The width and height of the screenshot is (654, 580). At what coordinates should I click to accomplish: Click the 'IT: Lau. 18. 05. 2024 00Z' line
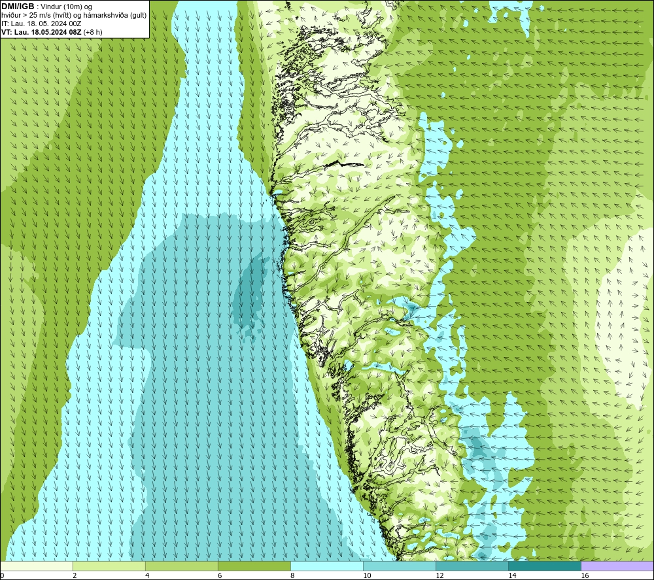pos(41,24)
